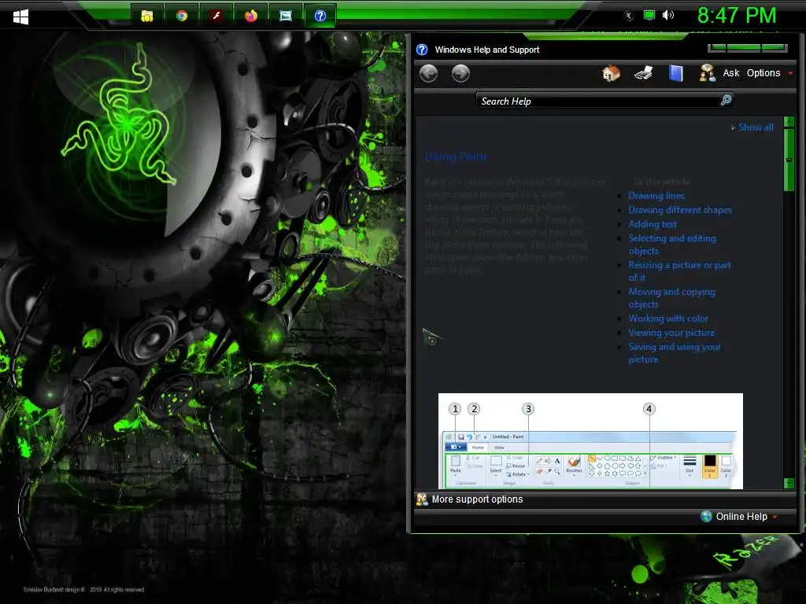Open Saving and using your picture link
The width and height of the screenshot is (806, 604).
(x=675, y=353)
